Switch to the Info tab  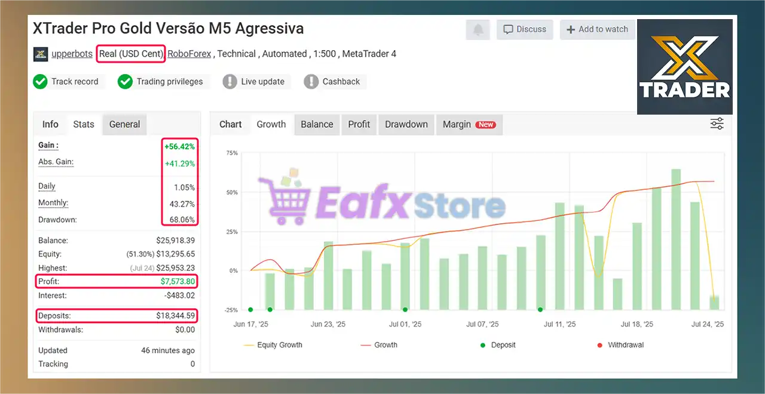tap(50, 124)
